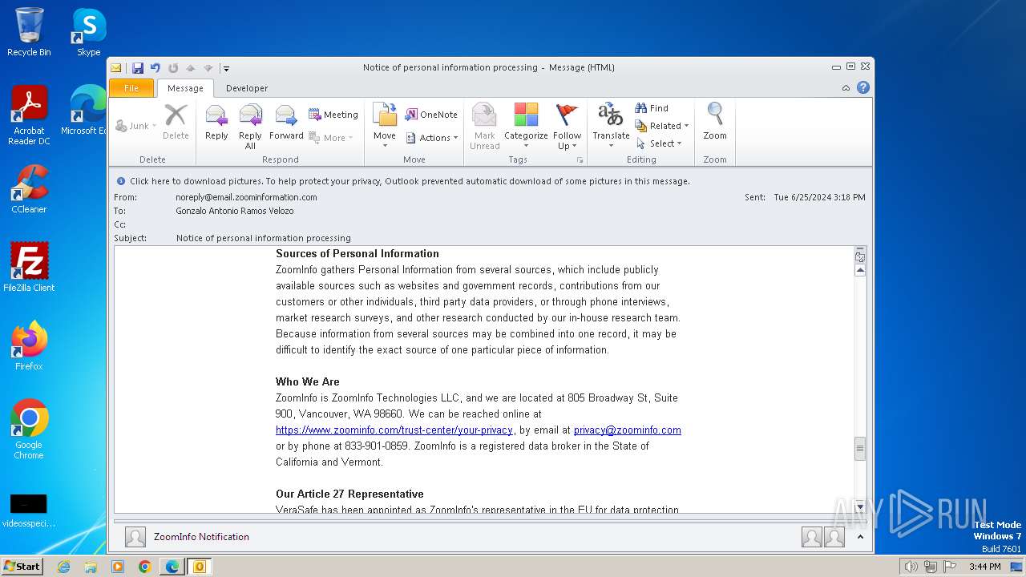The height and width of the screenshot is (577, 1026).
Task: Forward this message
Action: pyautogui.click(x=286, y=123)
